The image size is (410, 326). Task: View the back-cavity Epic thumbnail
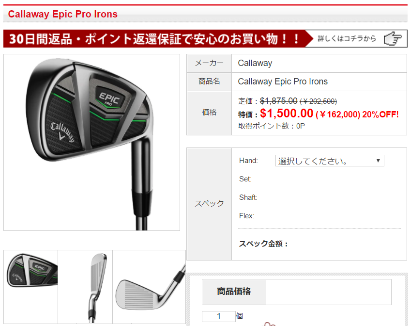[x=31, y=287]
